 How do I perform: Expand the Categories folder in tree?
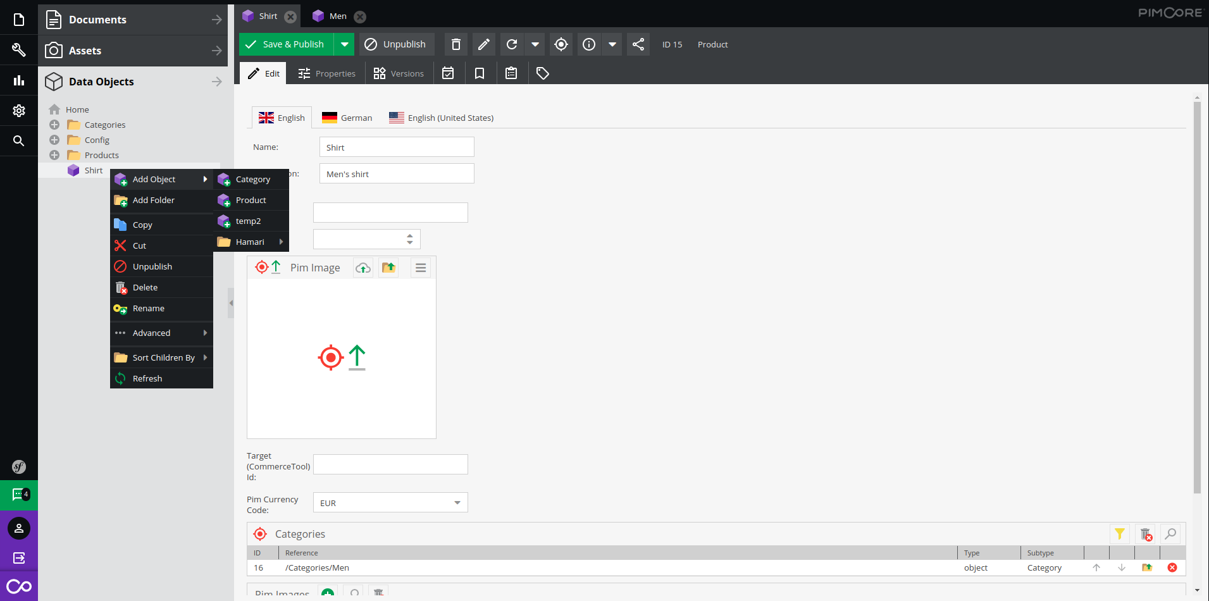point(54,125)
